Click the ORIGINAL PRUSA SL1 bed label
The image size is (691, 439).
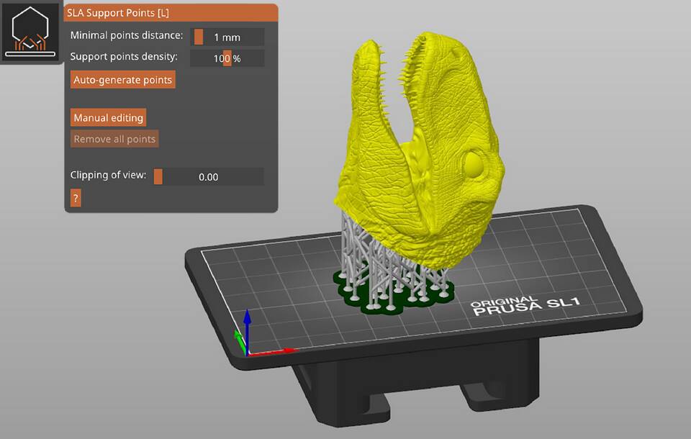[525, 307]
